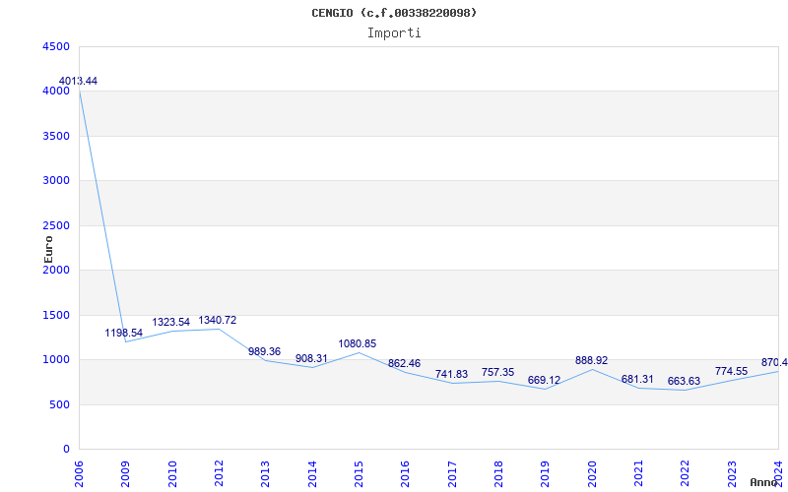Click the data label 774.55

pyautogui.click(x=731, y=372)
